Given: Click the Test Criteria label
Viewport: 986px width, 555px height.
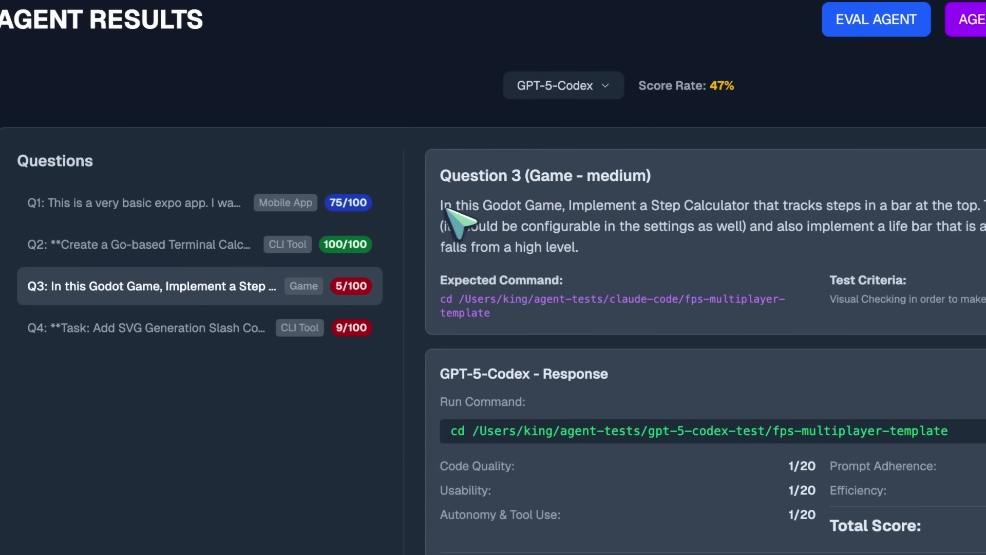Looking at the screenshot, I should click(x=868, y=281).
